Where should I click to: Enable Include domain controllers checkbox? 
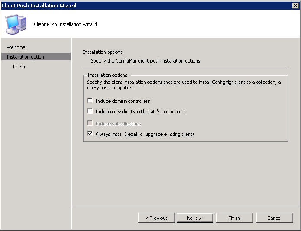(90, 100)
